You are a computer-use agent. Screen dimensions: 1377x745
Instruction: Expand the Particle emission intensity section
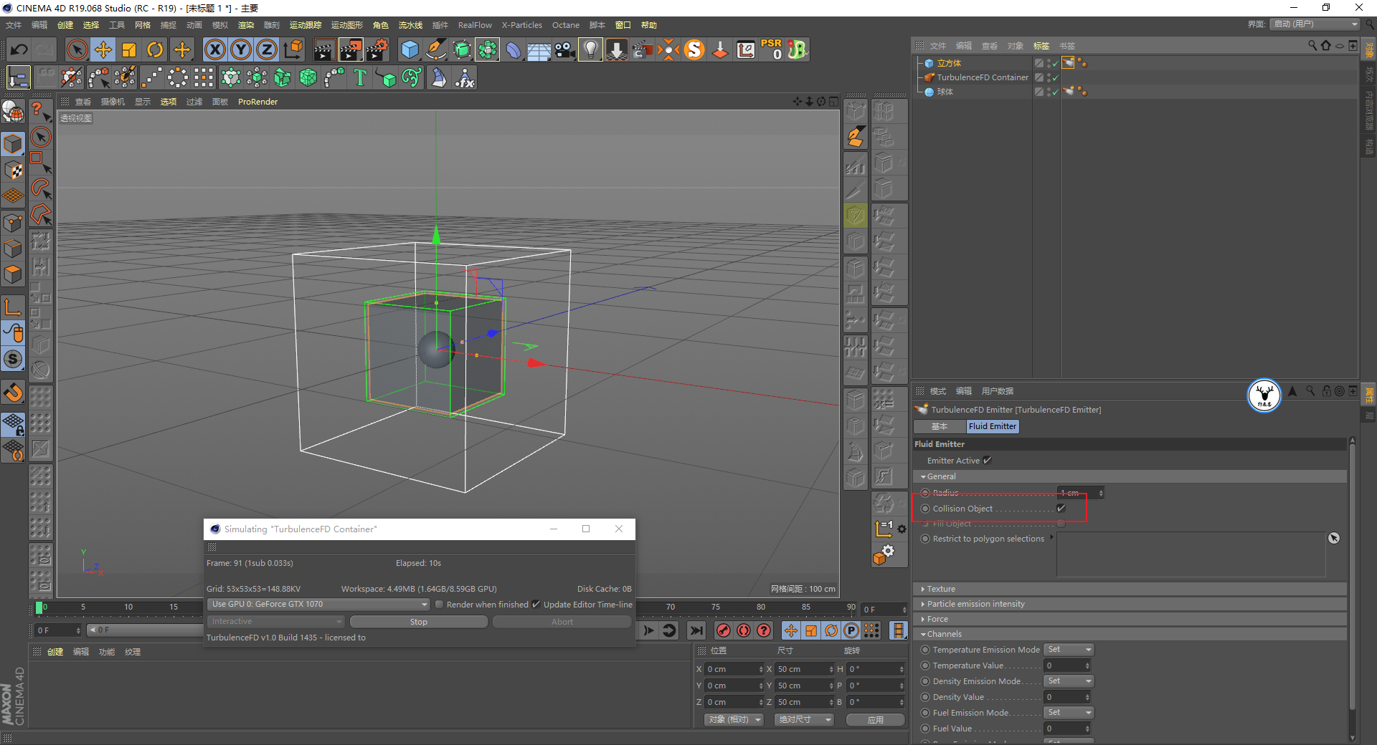coord(975,604)
